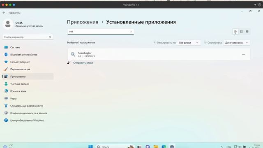Open Время и язык section
Screen dimensions: 263x148
[x=28, y=91]
